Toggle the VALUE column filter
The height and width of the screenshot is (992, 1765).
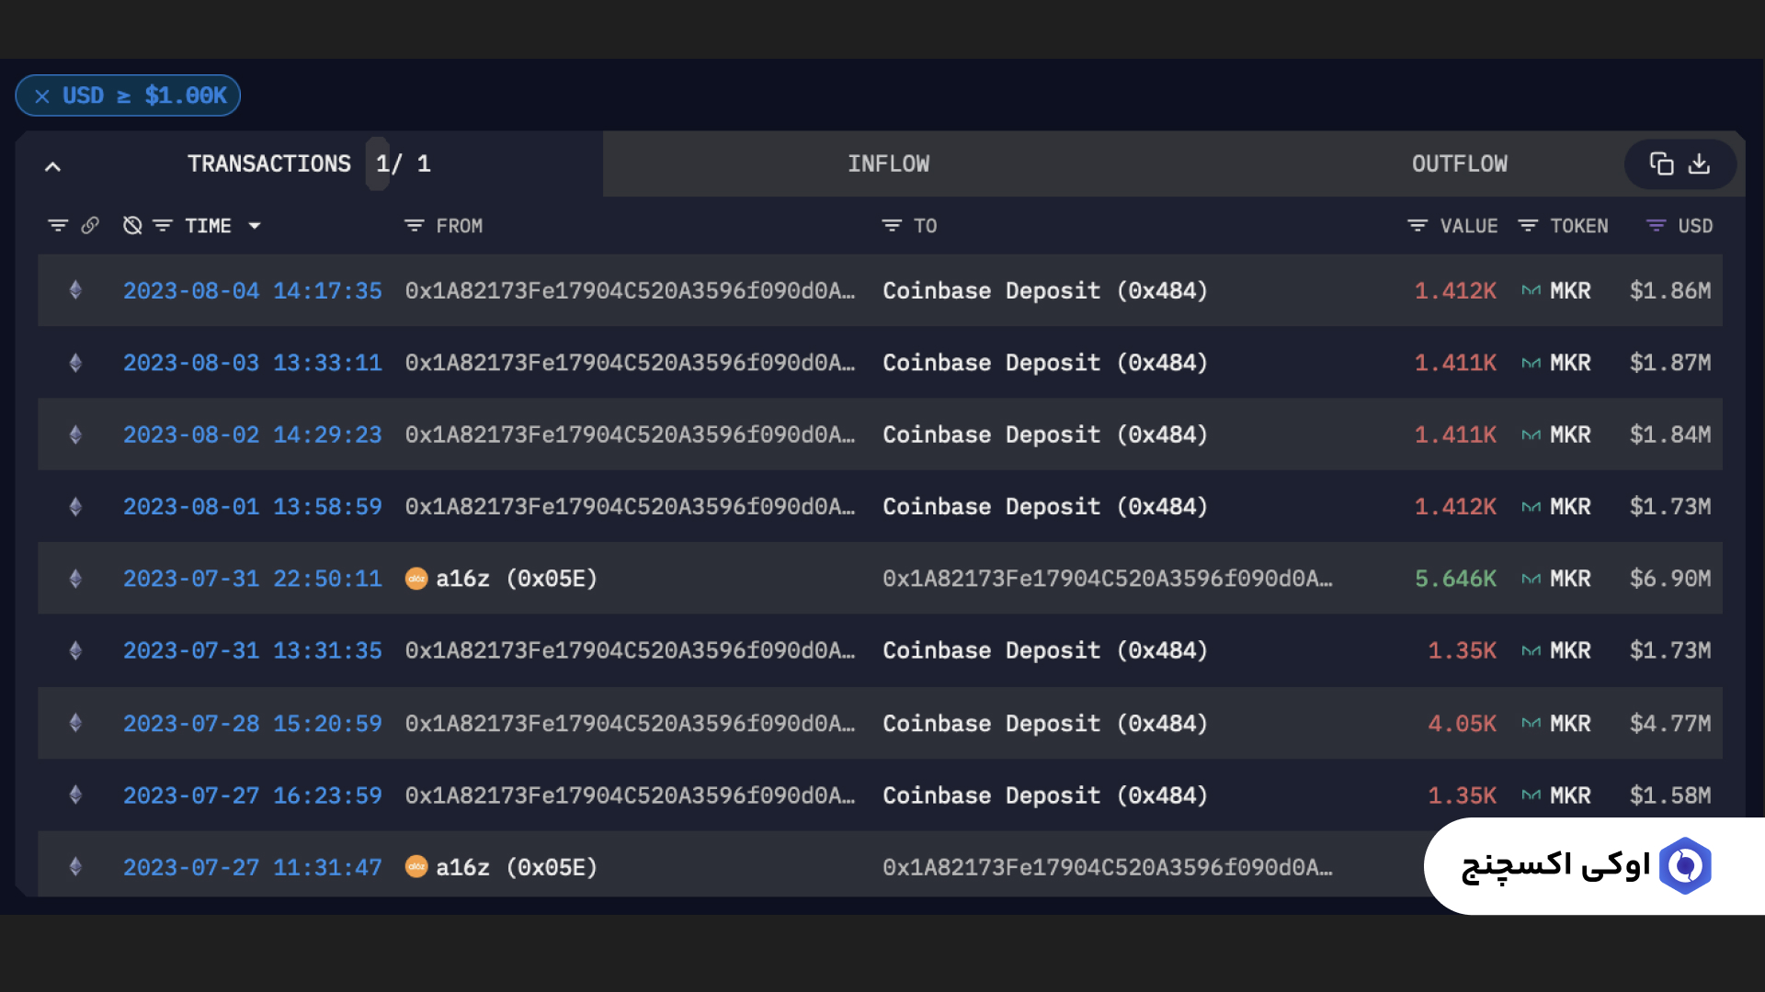tap(1418, 226)
